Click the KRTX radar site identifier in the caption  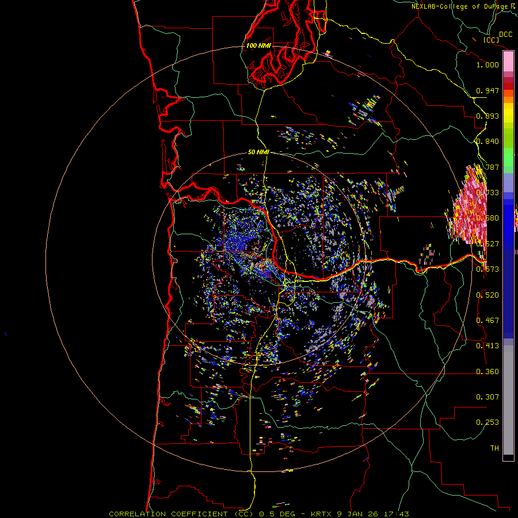[x=322, y=514]
